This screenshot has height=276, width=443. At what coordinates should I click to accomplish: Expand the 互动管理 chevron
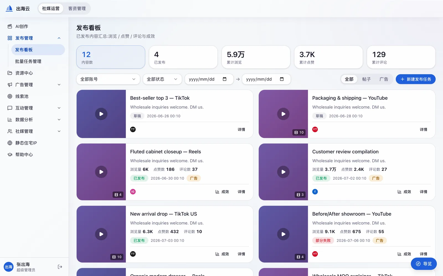59,108
